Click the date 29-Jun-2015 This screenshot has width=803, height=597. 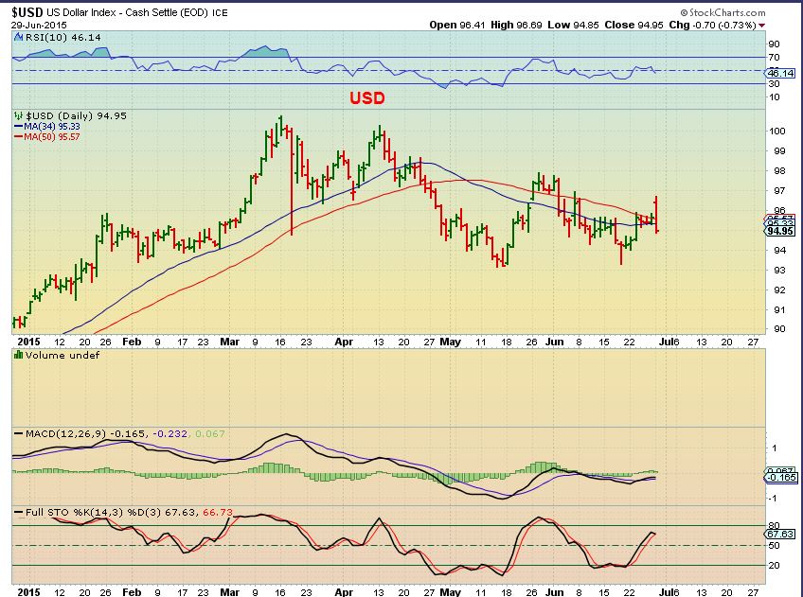pos(39,25)
